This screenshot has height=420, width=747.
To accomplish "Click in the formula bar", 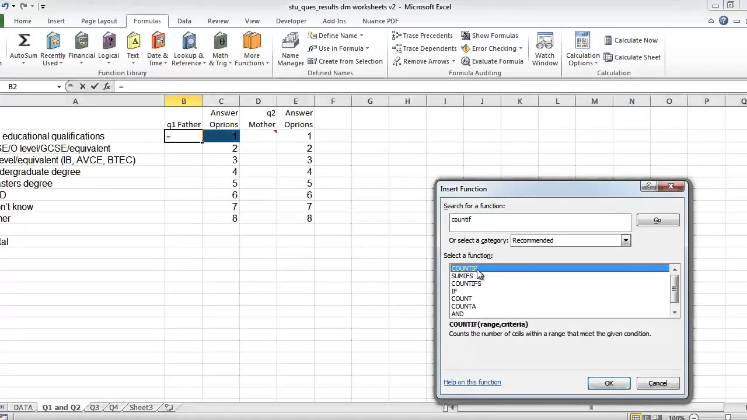I will coord(431,86).
